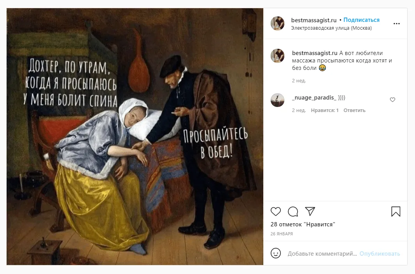The width and height of the screenshot is (415, 274).
Task: Open Электрозаводская улица (Москва) location link
Action: [x=331, y=28]
